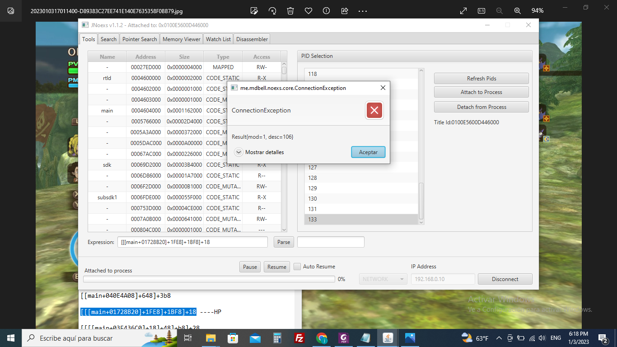The image size is (617, 347).
Task: Switch to the Tools tab
Action: [x=89, y=39]
